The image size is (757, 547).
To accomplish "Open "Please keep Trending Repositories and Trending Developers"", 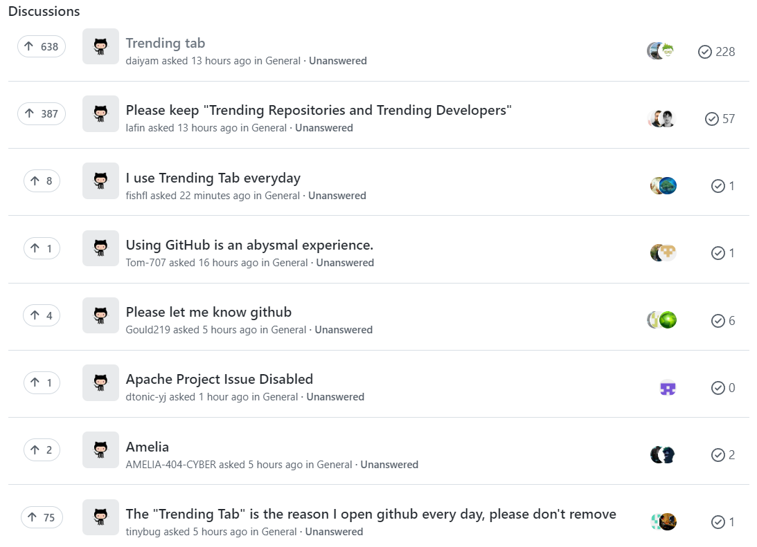I will tap(319, 110).
